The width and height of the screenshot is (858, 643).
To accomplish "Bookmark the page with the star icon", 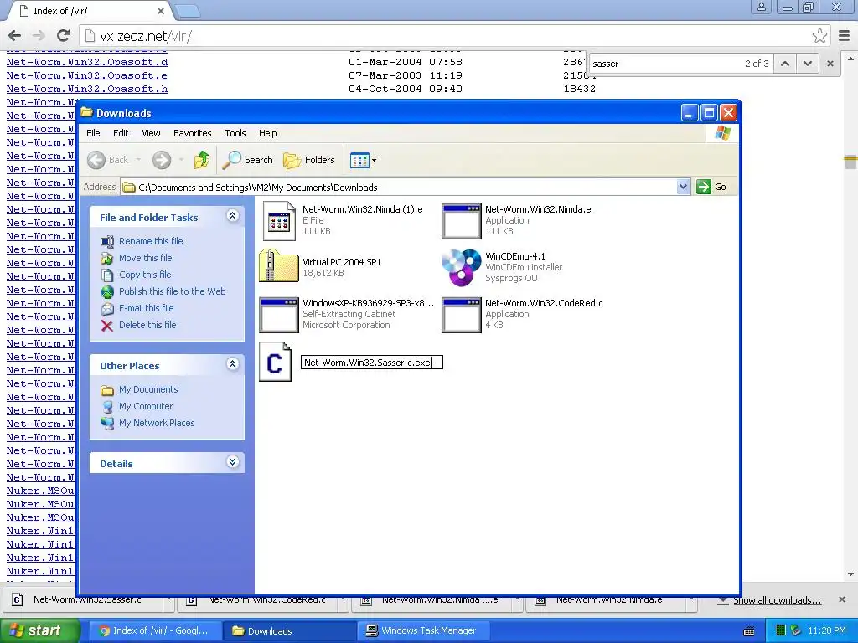I will pyautogui.click(x=819, y=36).
